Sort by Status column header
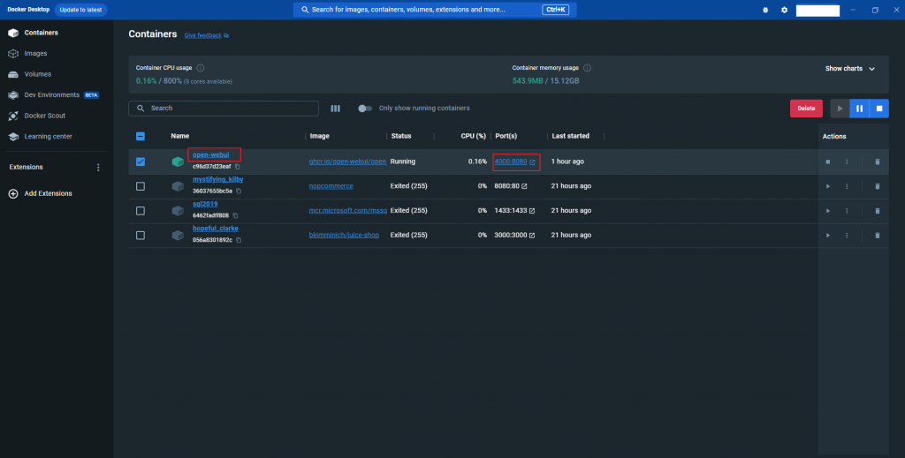This screenshot has height=458, width=905. (x=401, y=137)
